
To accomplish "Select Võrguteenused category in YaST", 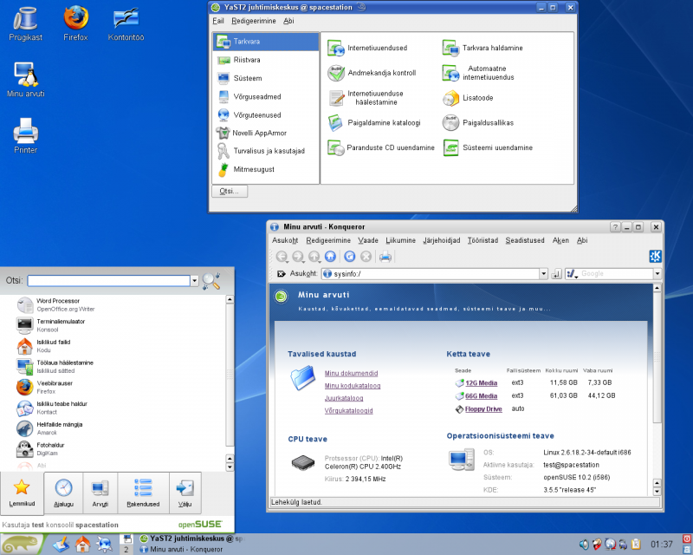I will coord(266,115).
